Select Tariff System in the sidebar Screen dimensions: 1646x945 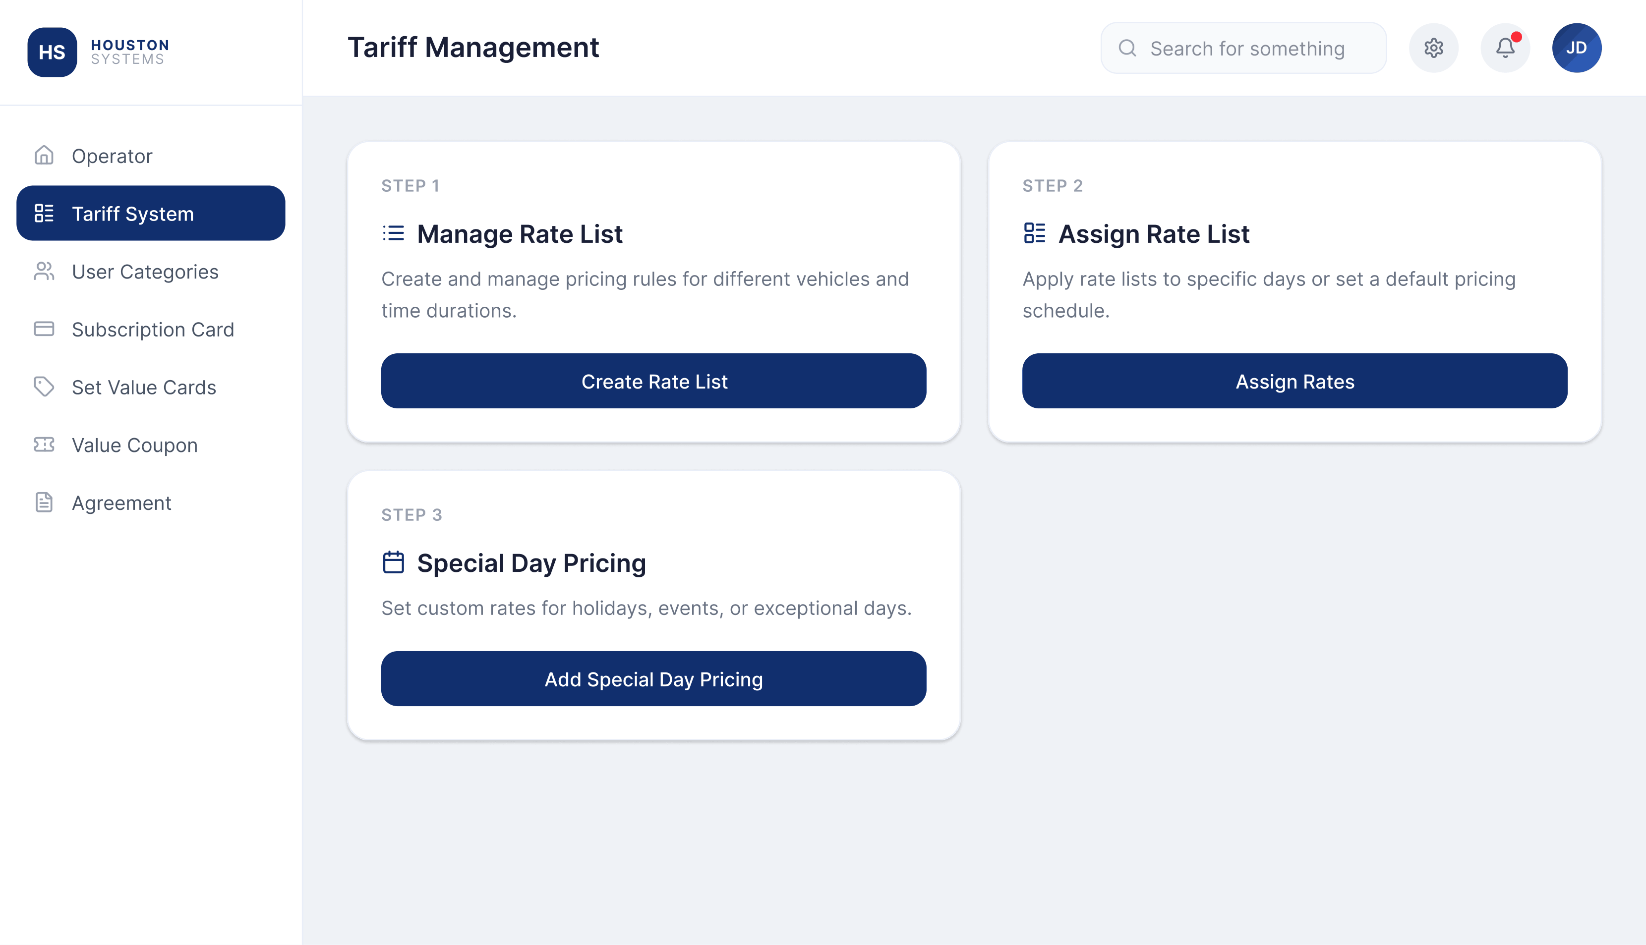151,214
